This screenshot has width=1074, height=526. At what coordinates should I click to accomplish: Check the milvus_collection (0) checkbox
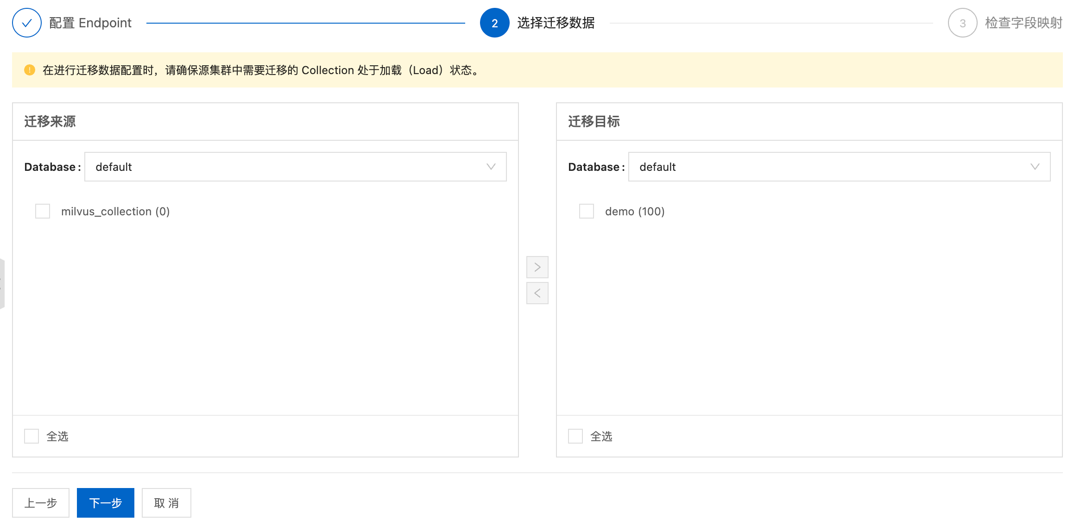43,211
